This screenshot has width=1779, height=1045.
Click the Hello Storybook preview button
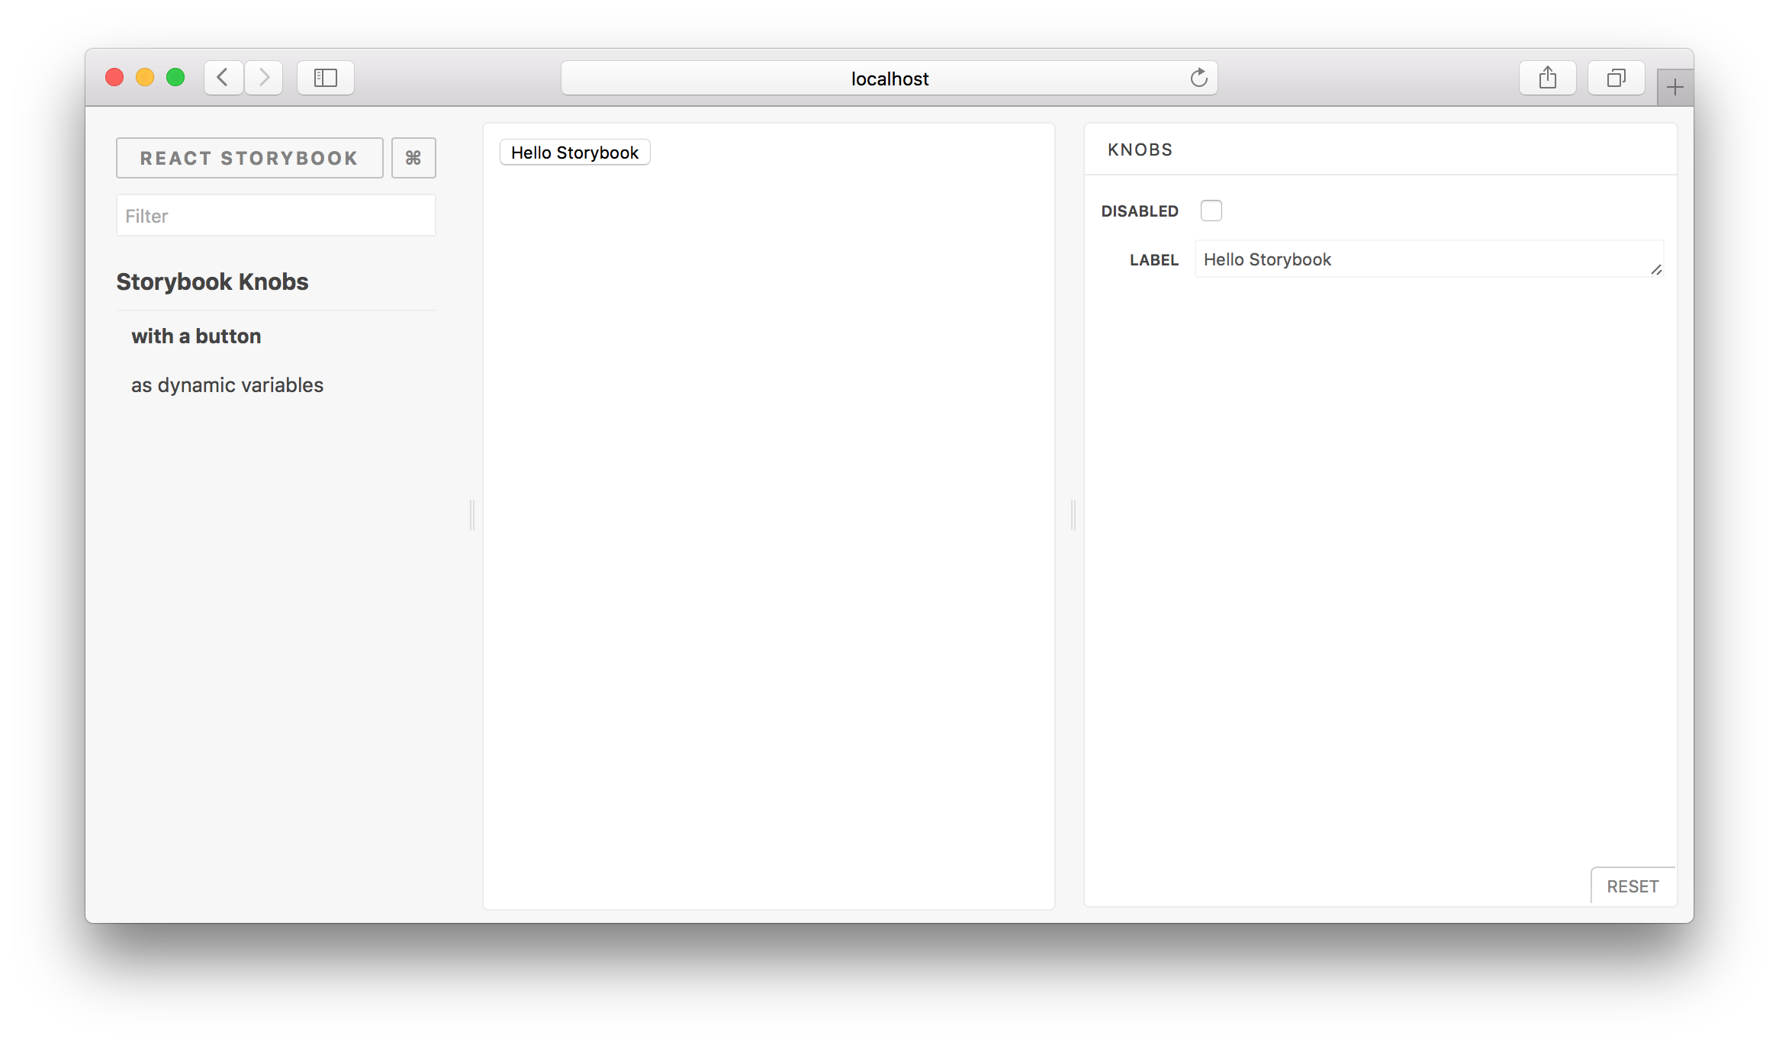click(574, 152)
